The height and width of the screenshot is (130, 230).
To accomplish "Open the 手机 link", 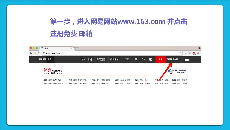I will (98, 80).
